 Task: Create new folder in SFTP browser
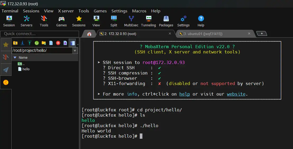pyautogui.click(x=44, y=43)
